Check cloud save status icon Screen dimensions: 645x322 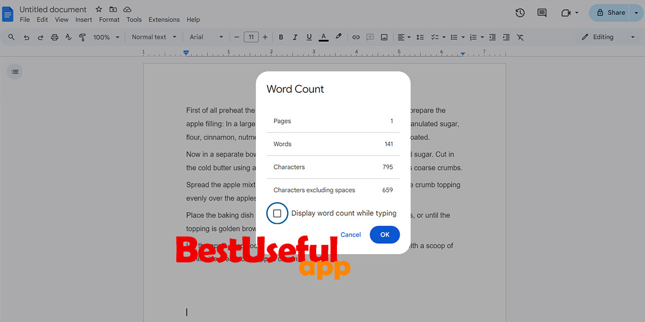point(127,10)
